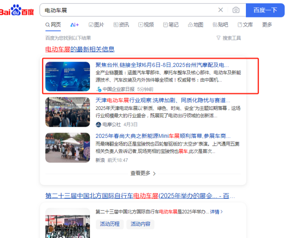Open the 贴吧 tab
The width and height of the screenshot is (287, 238).
220,25
